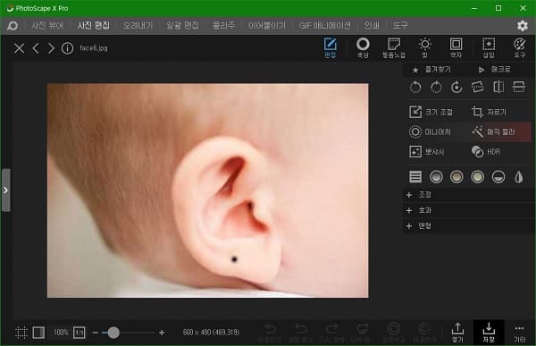Screen dimensions: 536x346
Task: Switch to the 콜라주 tab
Action: (x=223, y=26)
